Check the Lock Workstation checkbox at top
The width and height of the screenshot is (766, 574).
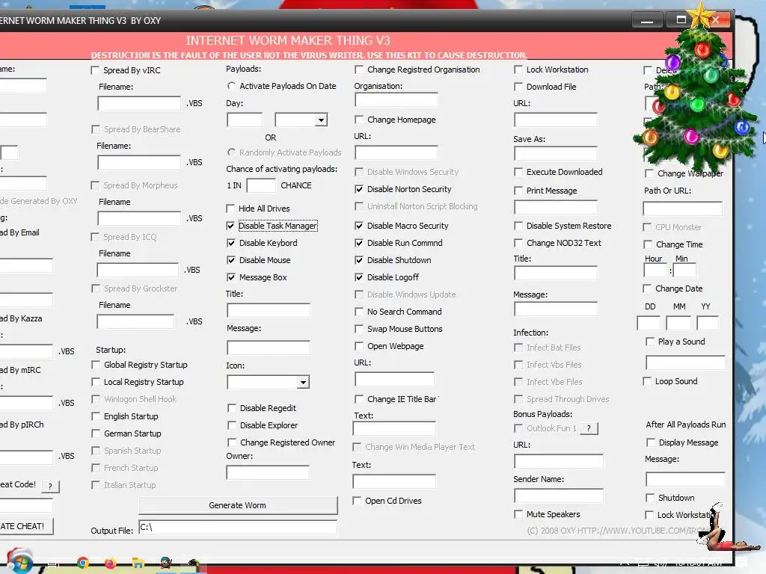coord(518,70)
